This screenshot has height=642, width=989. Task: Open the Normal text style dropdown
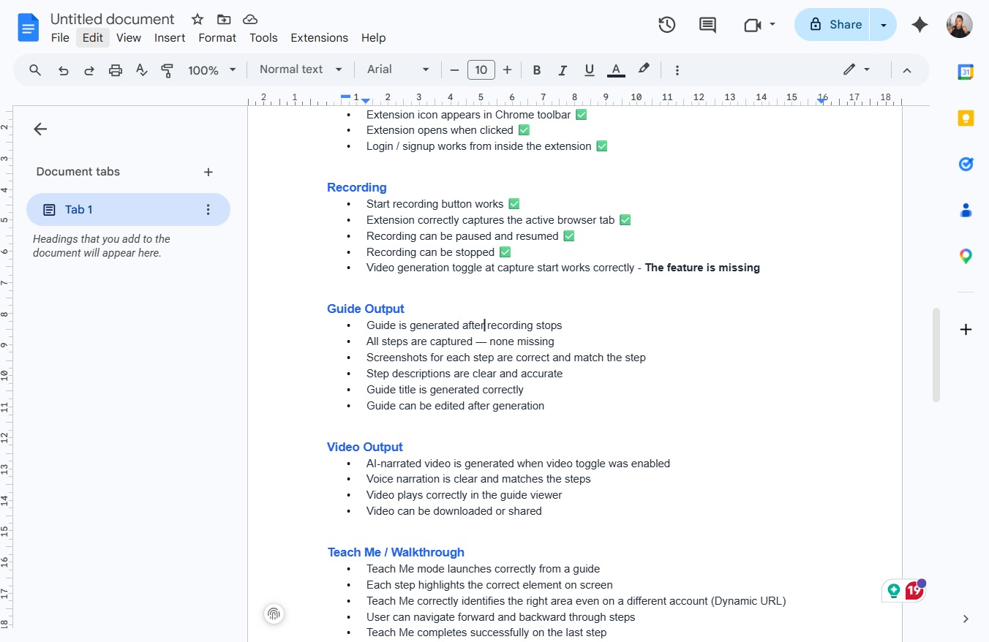tap(301, 69)
